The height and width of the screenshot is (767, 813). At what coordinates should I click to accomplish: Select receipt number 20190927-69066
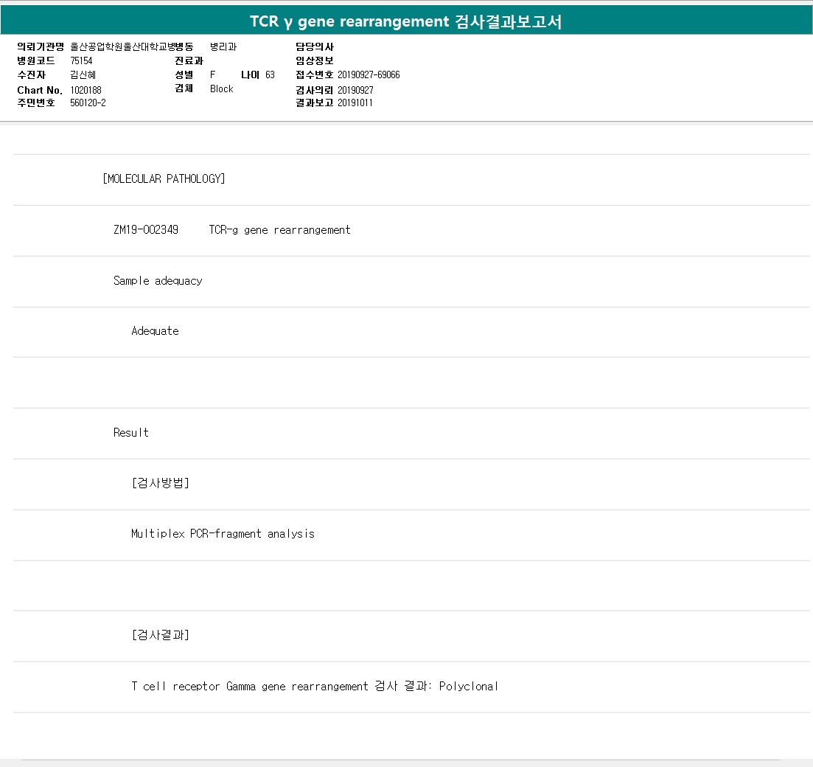pyautogui.click(x=369, y=74)
